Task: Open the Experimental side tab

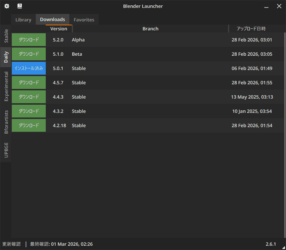Action: click(x=6, y=86)
